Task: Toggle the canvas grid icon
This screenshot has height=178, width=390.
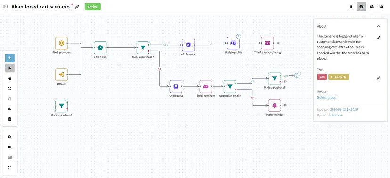Action: 10,157
